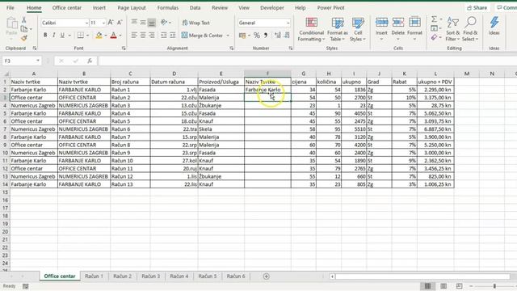Open Conditional Formatting menu

tap(311, 29)
